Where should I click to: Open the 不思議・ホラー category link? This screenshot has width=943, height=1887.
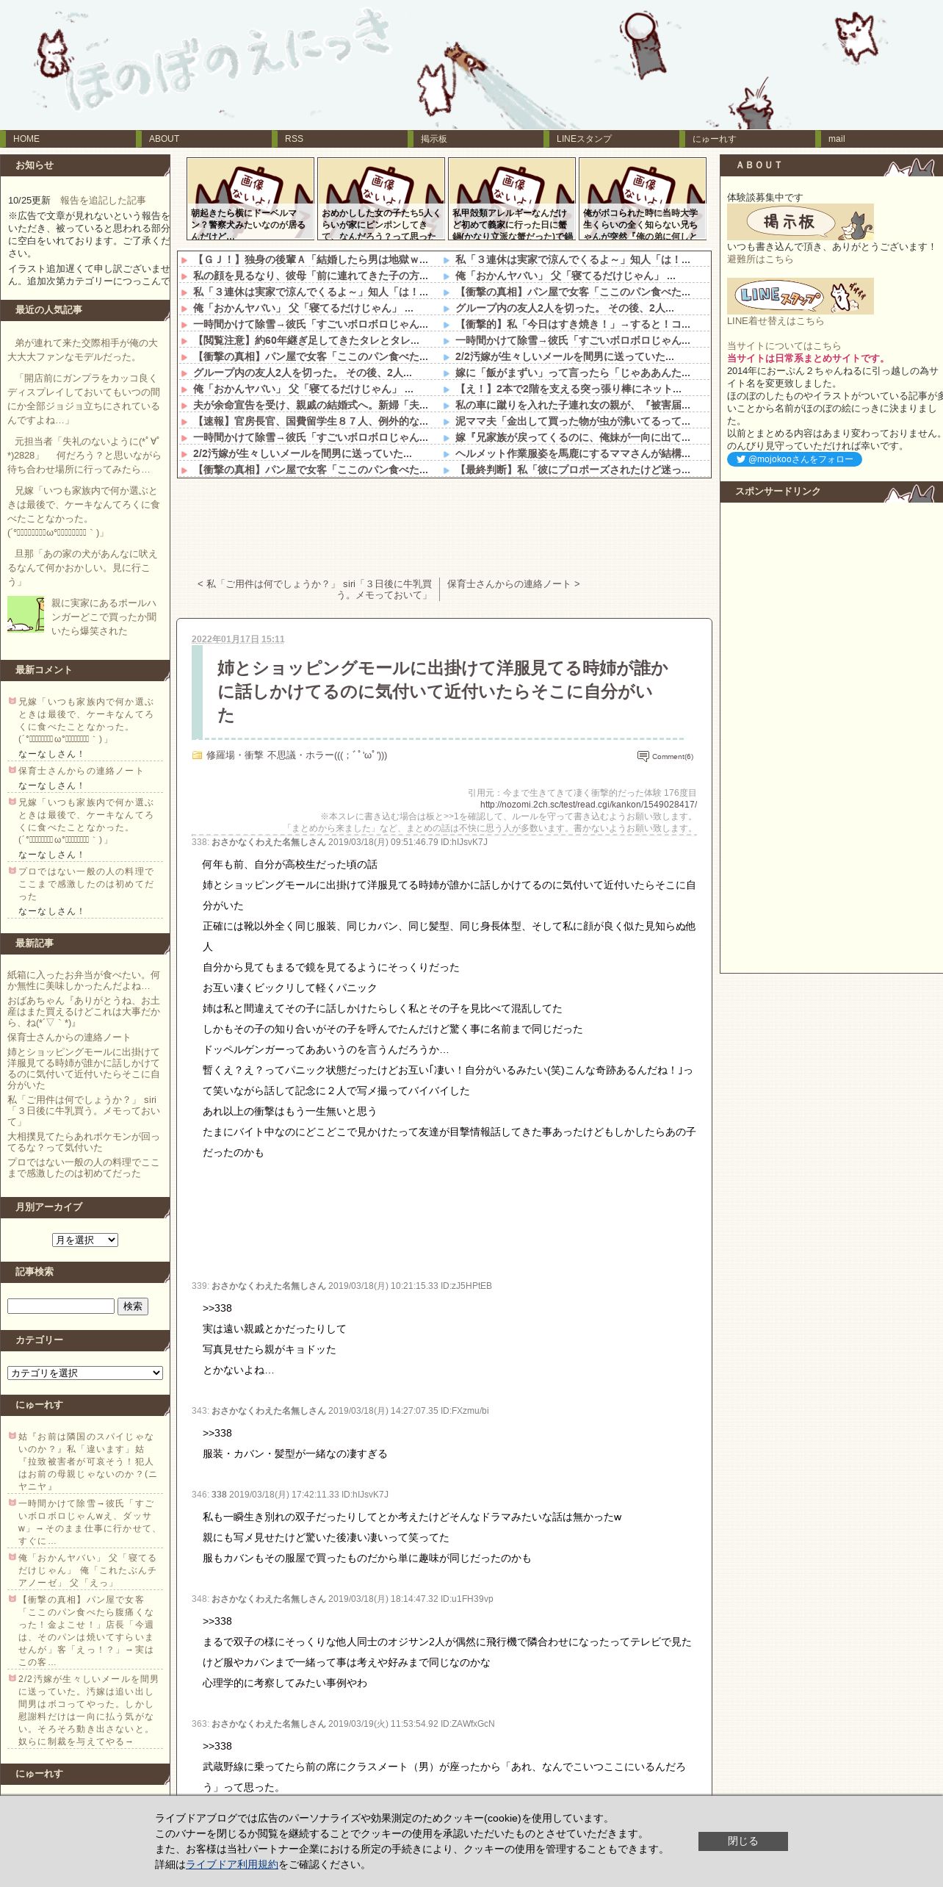(x=328, y=755)
